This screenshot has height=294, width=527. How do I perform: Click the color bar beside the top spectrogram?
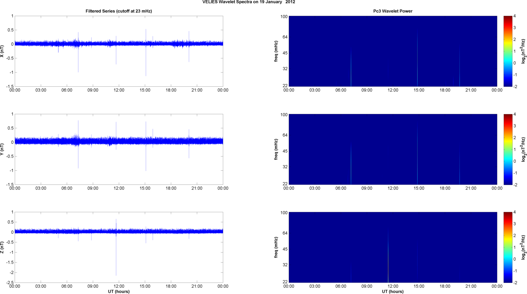[508, 51]
